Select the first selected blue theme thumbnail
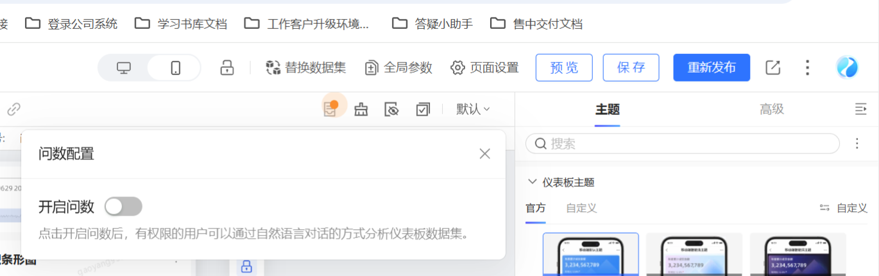 (x=591, y=254)
